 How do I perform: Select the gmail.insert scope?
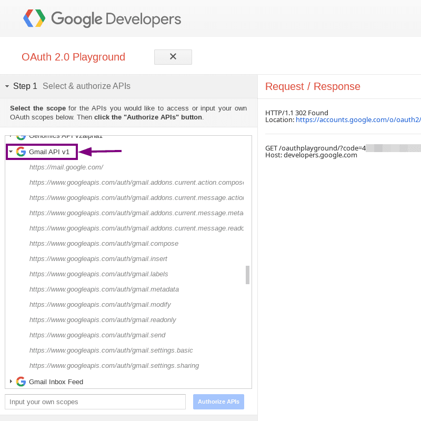(98, 259)
